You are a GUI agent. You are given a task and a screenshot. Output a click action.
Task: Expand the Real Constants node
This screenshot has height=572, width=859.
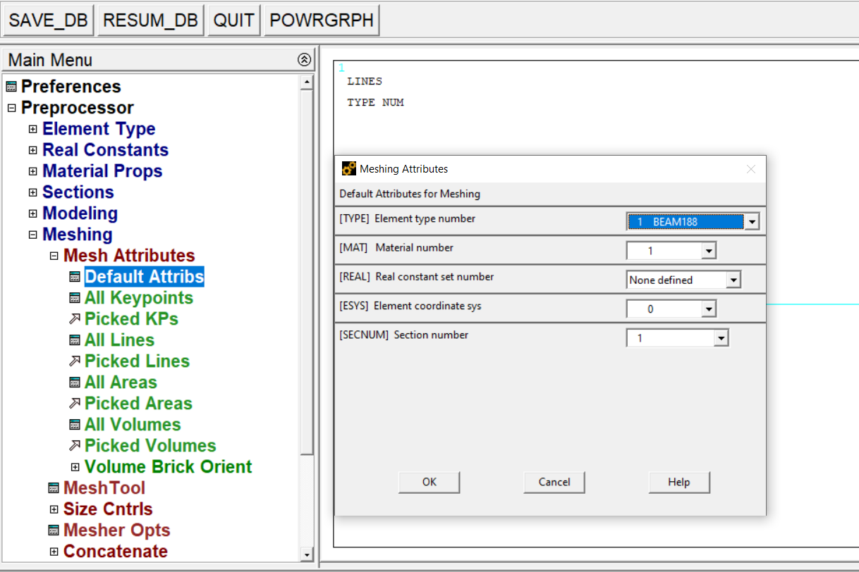[32, 150]
